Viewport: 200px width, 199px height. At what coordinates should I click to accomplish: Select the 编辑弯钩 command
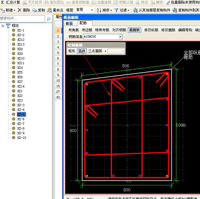(185, 30)
